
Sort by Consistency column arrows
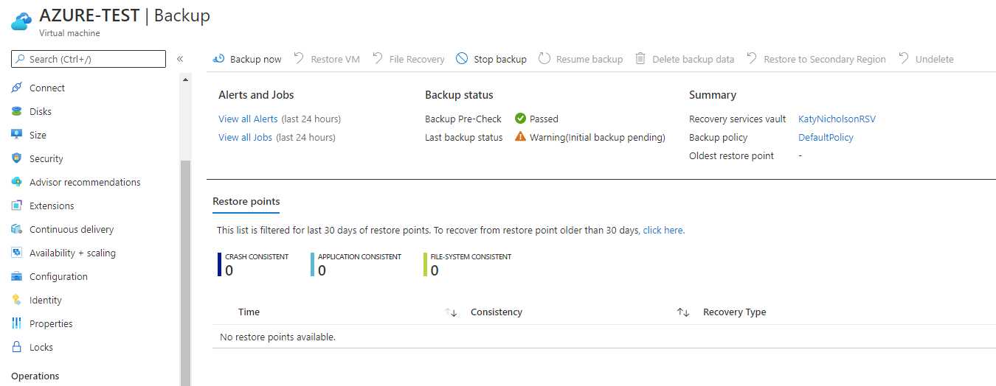pyautogui.click(x=682, y=312)
